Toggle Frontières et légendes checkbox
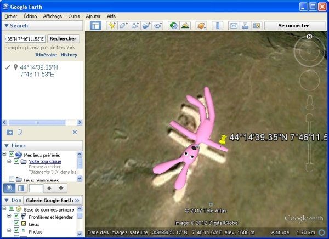 16,216
